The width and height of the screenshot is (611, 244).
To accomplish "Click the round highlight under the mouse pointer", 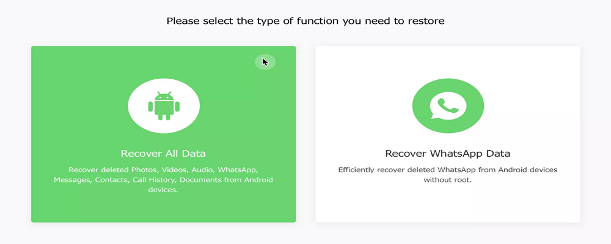I will [x=265, y=62].
